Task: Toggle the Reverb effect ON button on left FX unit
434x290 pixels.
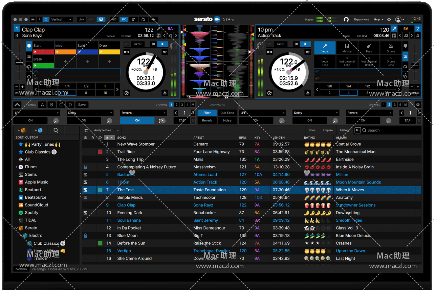Action: [137, 120]
